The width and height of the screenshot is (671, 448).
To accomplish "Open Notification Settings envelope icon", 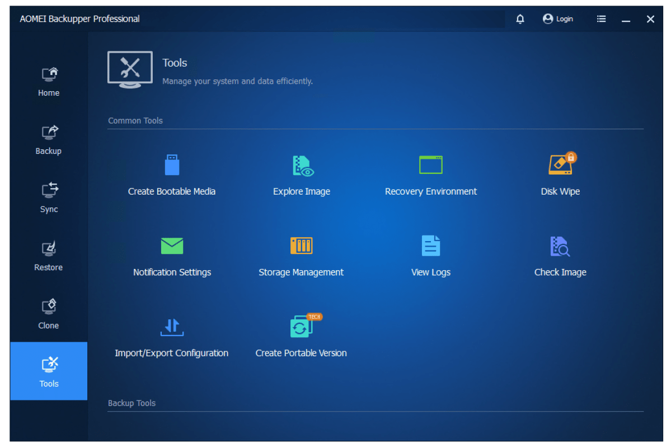I will click(172, 246).
